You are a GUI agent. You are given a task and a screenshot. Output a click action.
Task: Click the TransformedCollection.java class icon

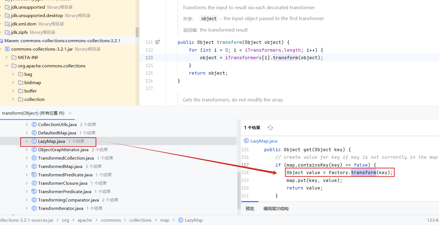tap(34, 158)
